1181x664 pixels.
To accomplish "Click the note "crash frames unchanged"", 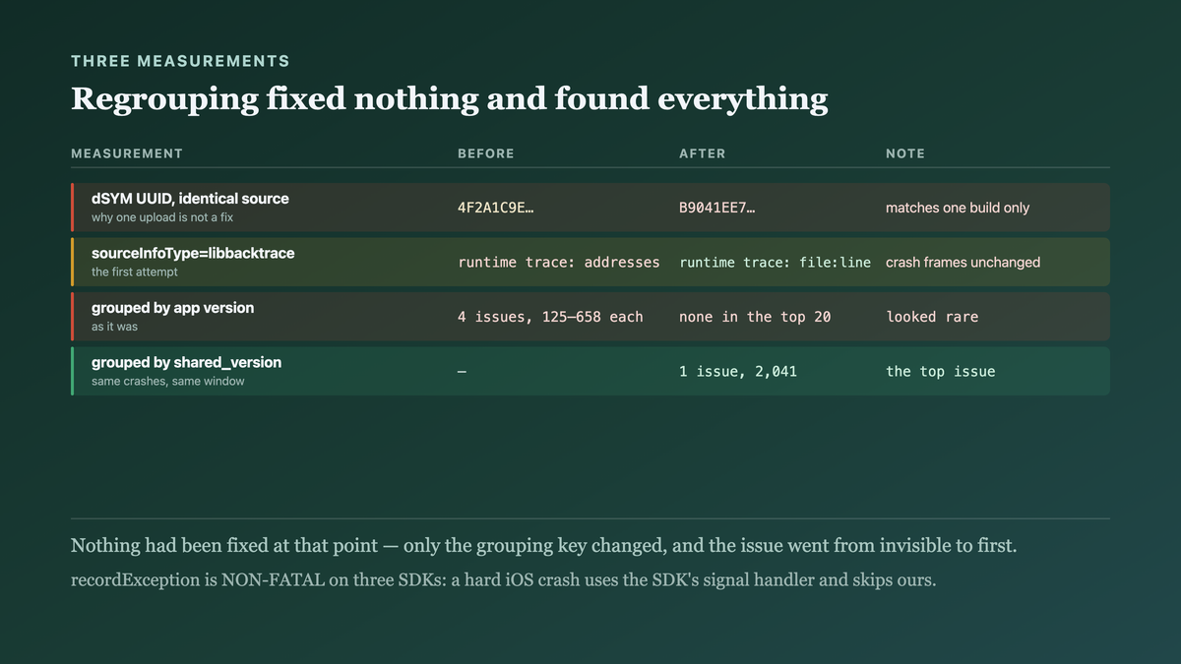I will 963,263.
